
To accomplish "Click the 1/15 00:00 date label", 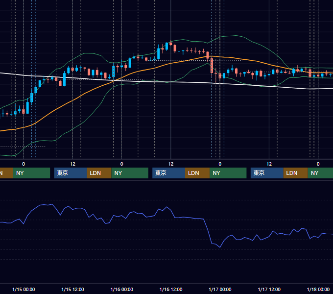I will click(x=24, y=289).
